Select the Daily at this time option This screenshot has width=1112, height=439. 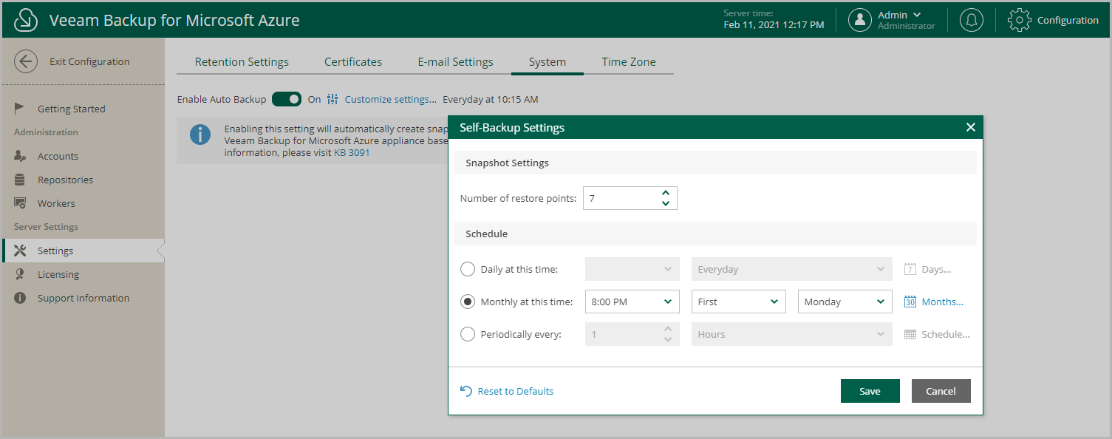[x=468, y=269]
